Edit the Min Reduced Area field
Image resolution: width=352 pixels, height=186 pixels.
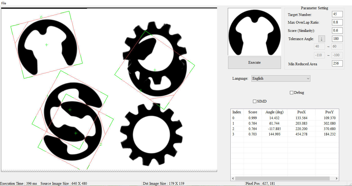pyautogui.click(x=337, y=63)
